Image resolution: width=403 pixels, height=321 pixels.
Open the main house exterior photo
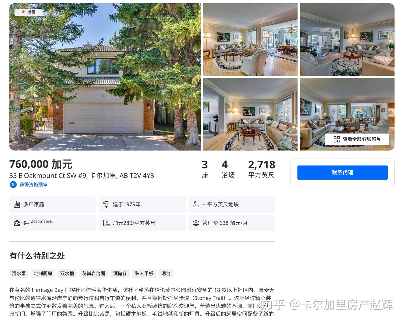pos(105,77)
